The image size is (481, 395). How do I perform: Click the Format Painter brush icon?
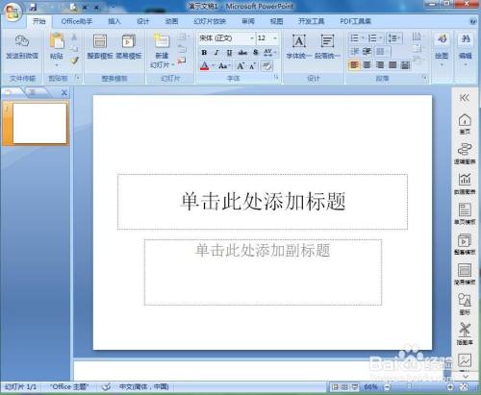click(74, 61)
